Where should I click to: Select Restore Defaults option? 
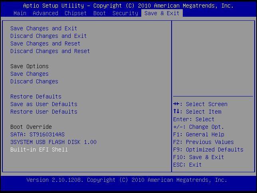click(x=36, y=96)
